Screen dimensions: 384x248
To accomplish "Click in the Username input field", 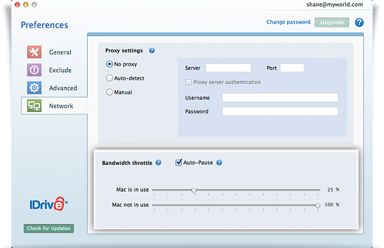I will (x=280, y=97).
